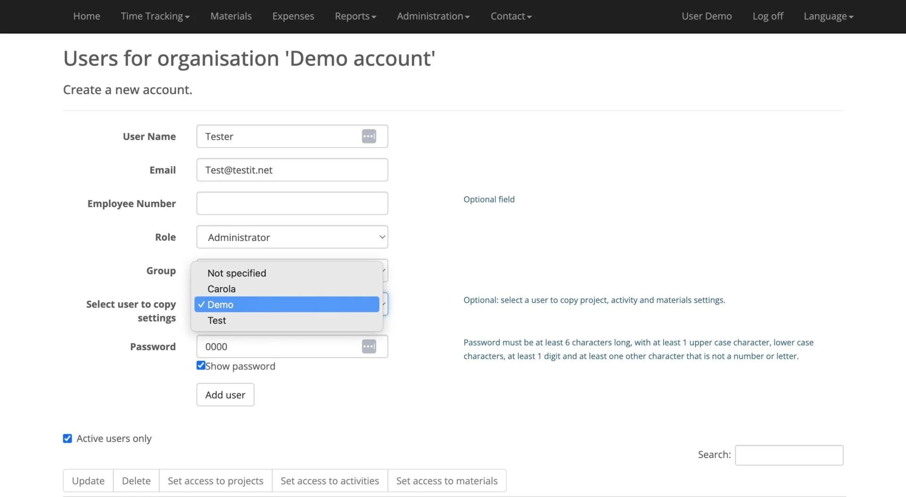
Task: Click Set access to projects button
Action: [215, 481]
